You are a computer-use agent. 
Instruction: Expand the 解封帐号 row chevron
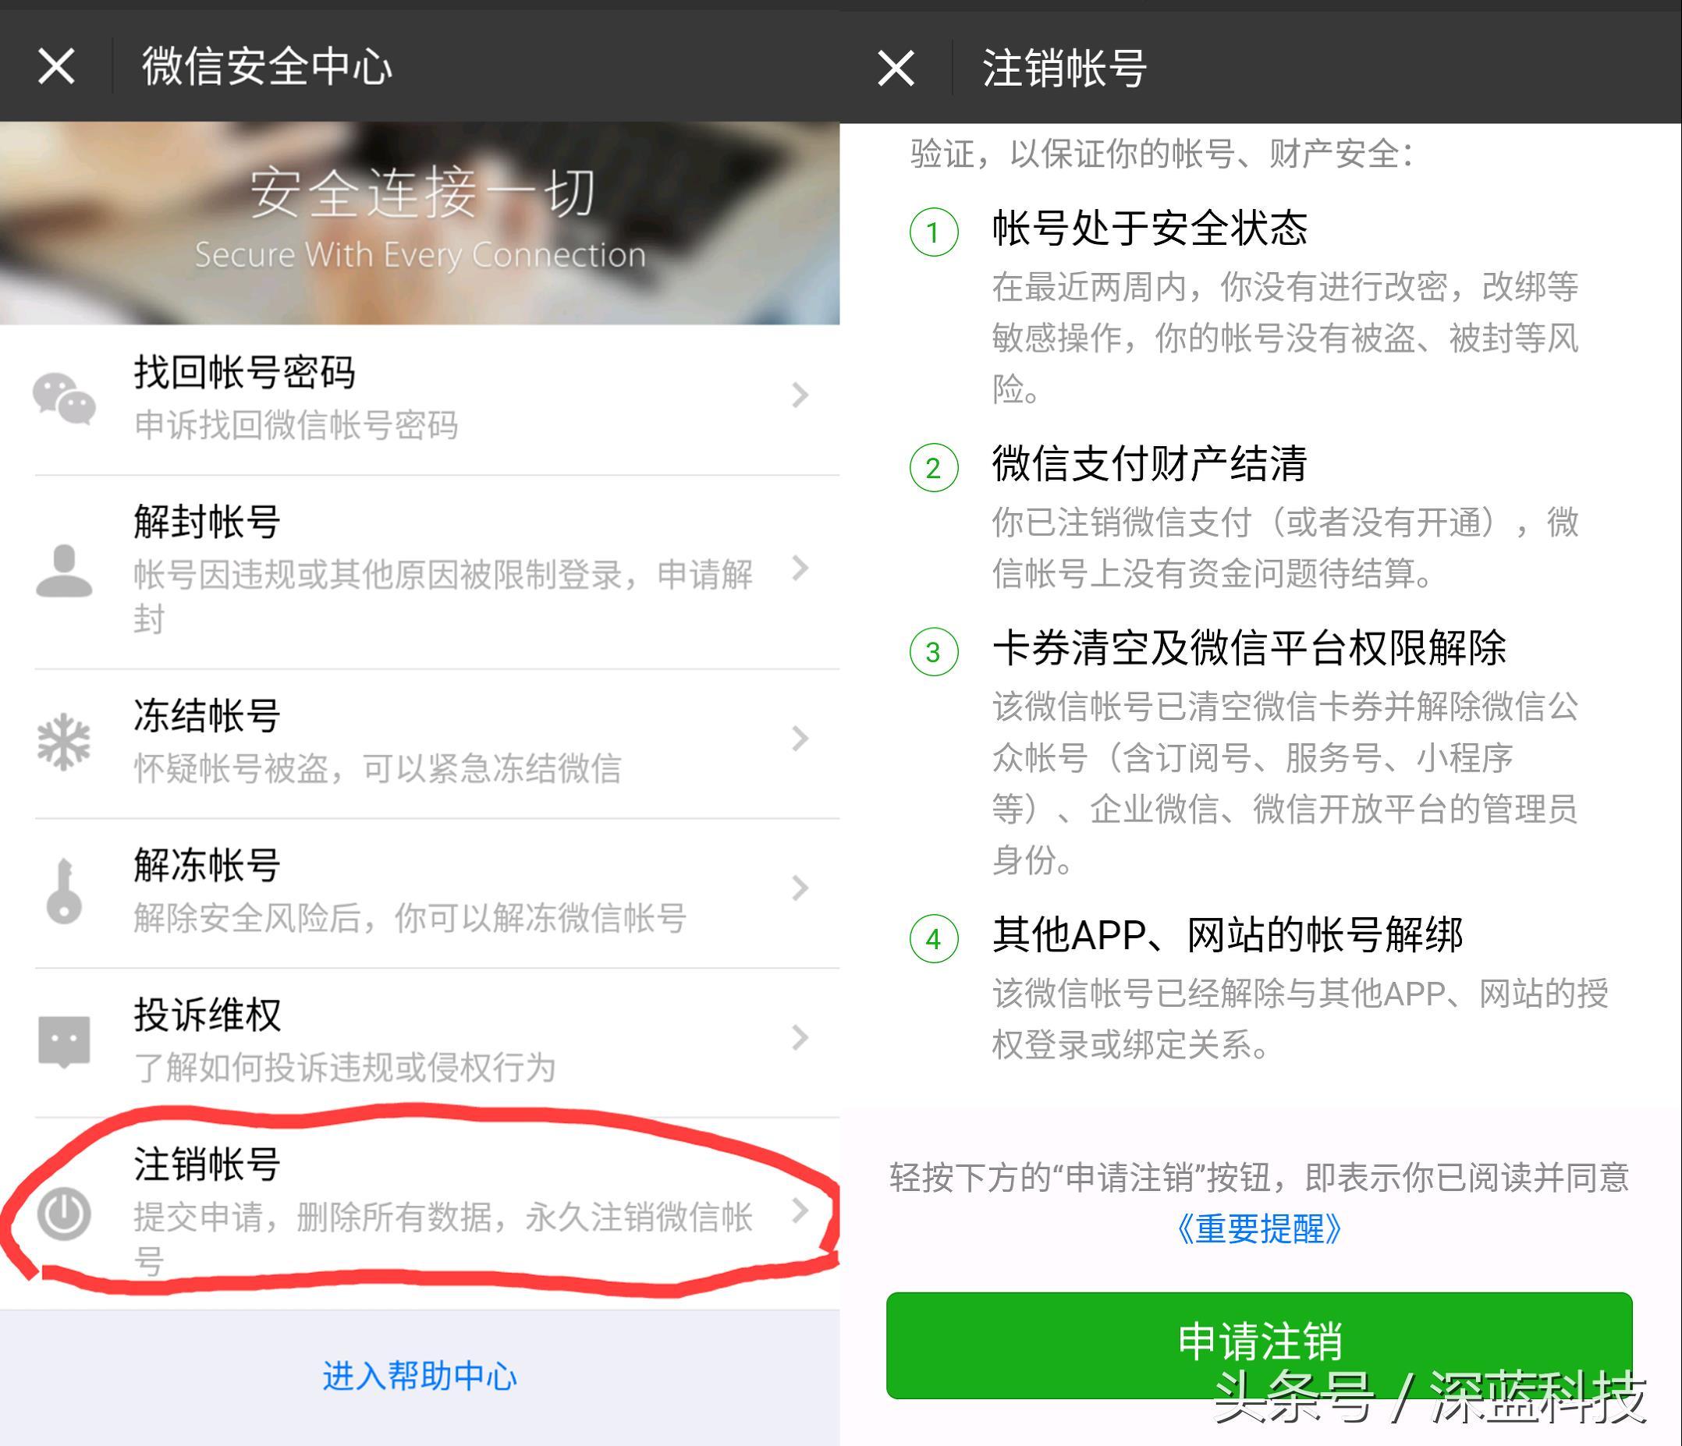pyautogui.click(x=800, y=568)
